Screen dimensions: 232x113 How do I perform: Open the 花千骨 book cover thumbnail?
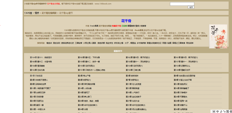point(218,36)
